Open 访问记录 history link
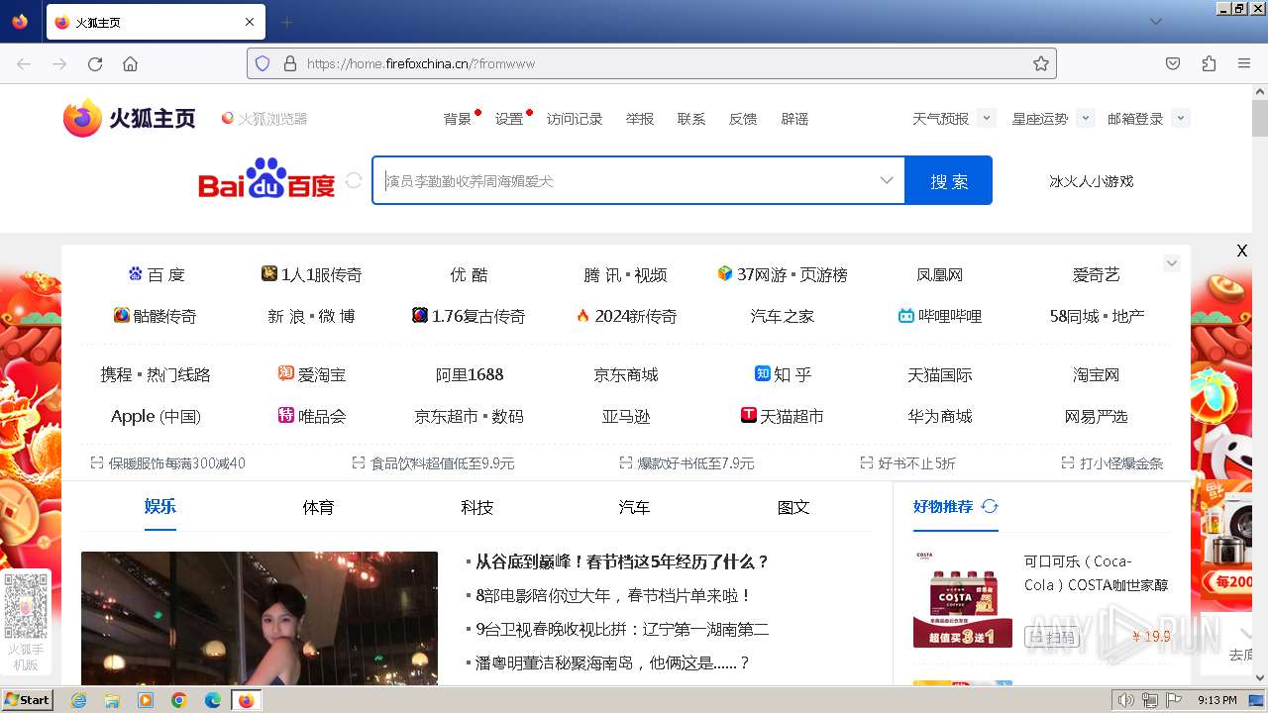The width and height of the screenshot is (1268, 713). tap(575, 119)
